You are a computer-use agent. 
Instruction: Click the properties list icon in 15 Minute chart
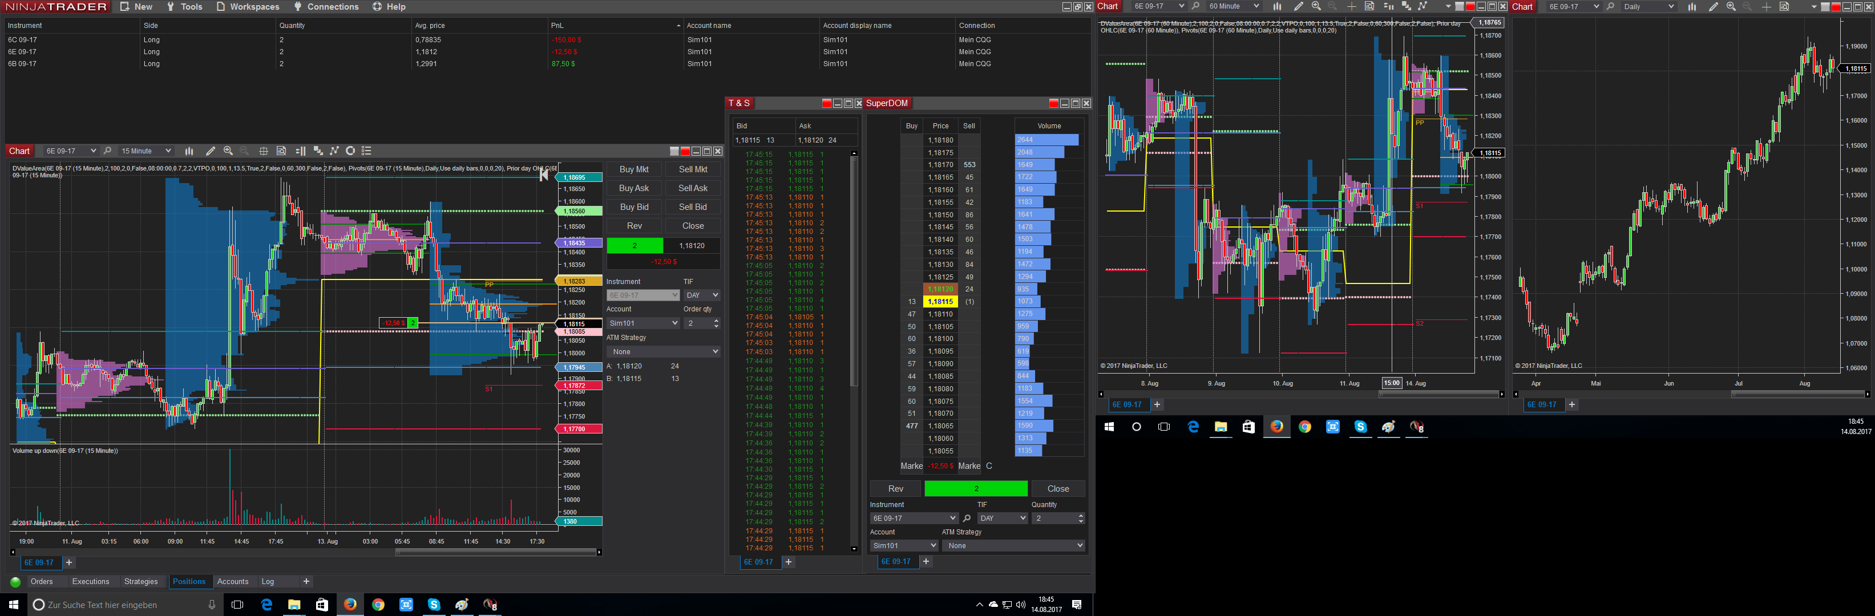click(x=367, y=151)
